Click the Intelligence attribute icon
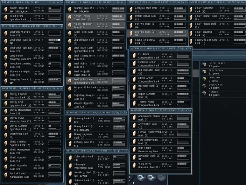This screenshot has height=185, width=246. coord(204,65)
